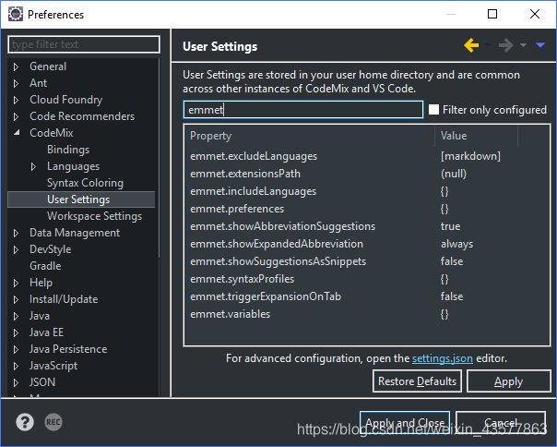Click Apply and Close button
Viewport: 557px width, 447px height.
[x=405, y=422]
